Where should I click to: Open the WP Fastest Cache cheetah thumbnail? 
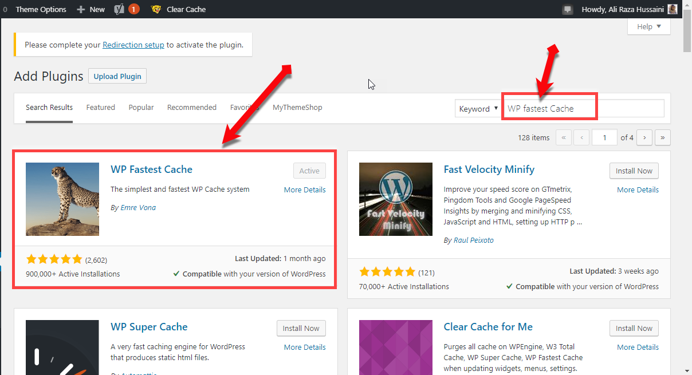point(62,199)
